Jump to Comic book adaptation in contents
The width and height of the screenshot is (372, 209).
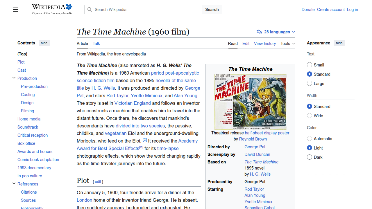click(x=38, y=160)
